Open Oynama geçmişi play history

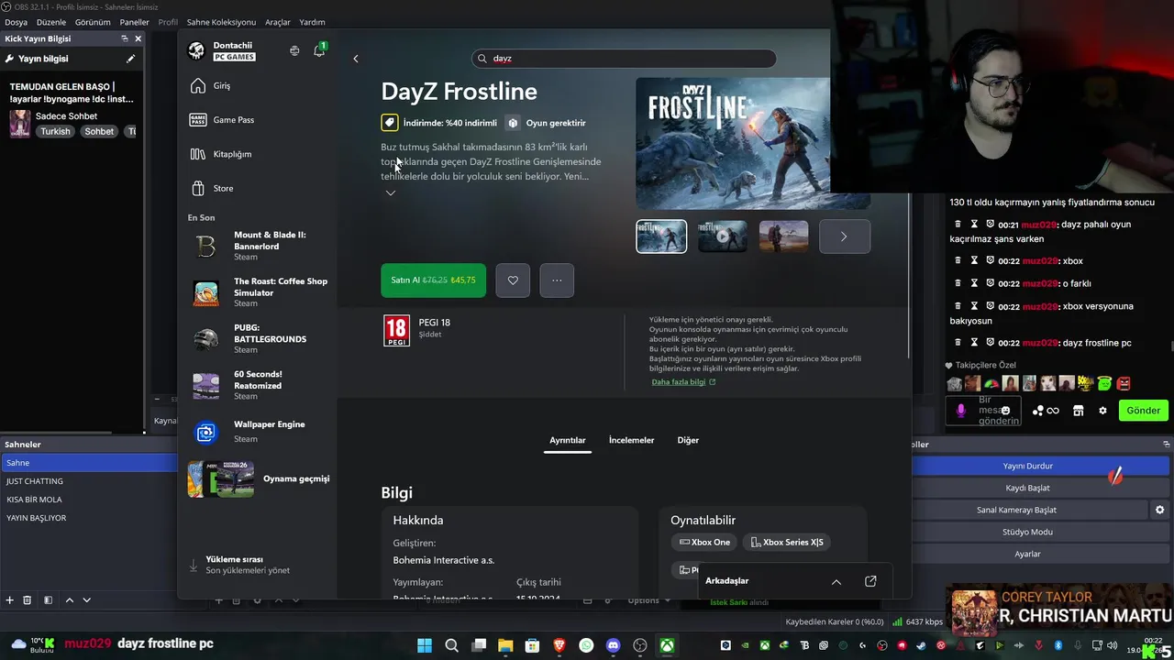coord(260,478)
